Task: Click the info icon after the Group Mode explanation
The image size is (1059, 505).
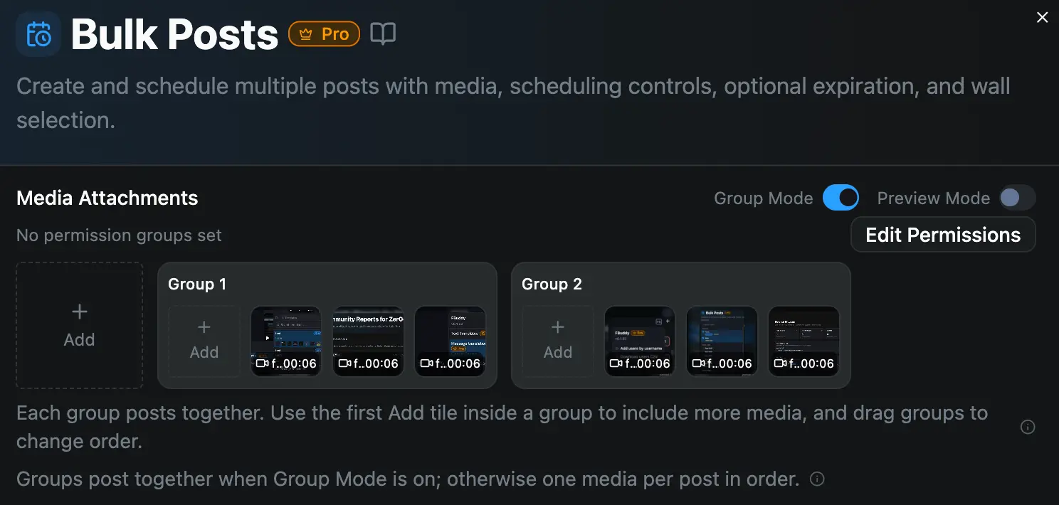Action: point(817,479)
